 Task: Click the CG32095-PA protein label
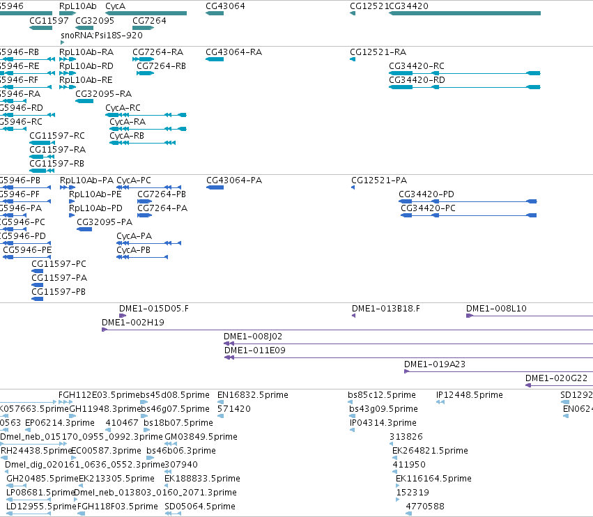tap(105, 222)
